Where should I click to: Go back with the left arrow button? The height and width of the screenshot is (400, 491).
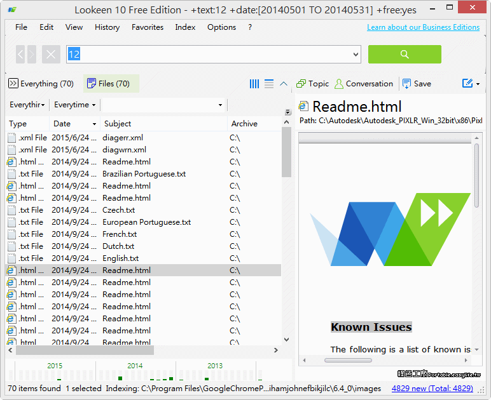coord(20,55)
